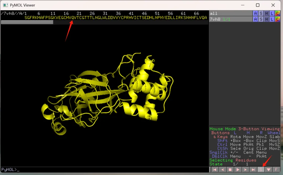
Task: Step back one frame
Action: pyautogui.click(x=222, y=169)
